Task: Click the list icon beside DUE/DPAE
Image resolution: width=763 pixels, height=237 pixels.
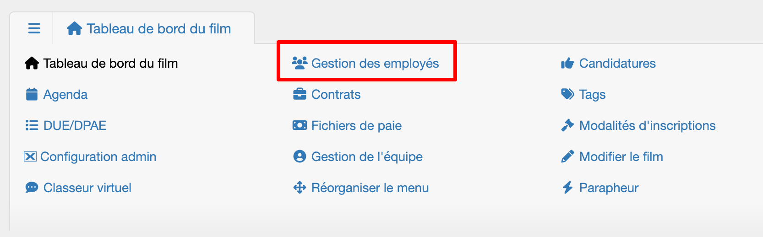Action: pos(32,125)
